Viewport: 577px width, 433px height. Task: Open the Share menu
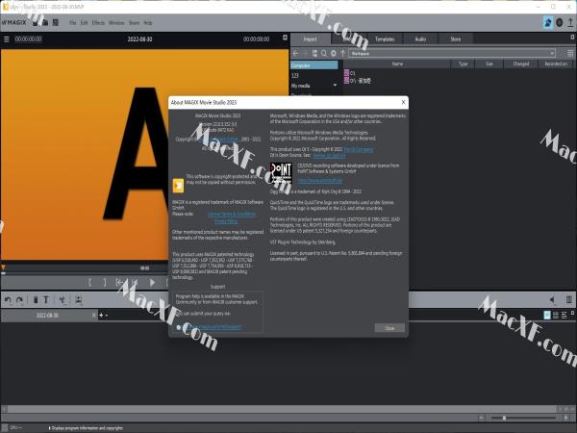coord(134,23)
